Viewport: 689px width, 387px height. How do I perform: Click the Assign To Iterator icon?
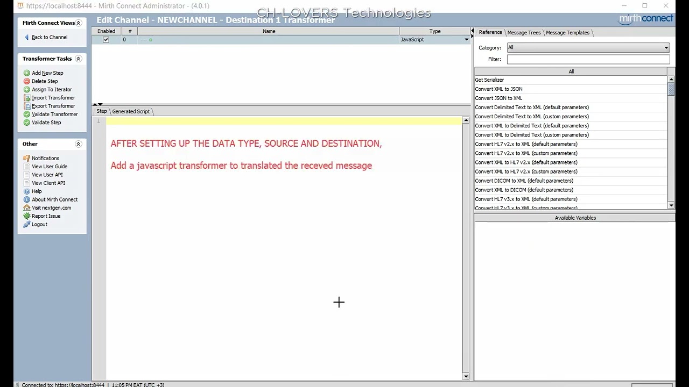click(27, 90)
